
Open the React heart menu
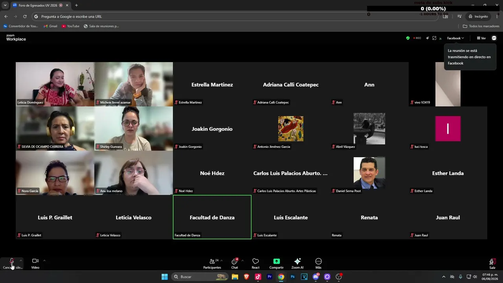255,263
